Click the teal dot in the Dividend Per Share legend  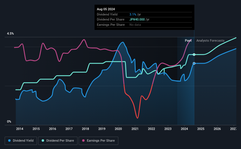click(x=43, y=140)
